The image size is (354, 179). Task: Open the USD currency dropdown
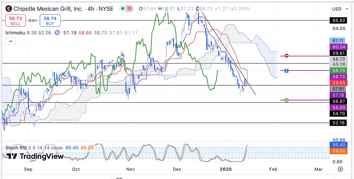[x=340, y=9]
